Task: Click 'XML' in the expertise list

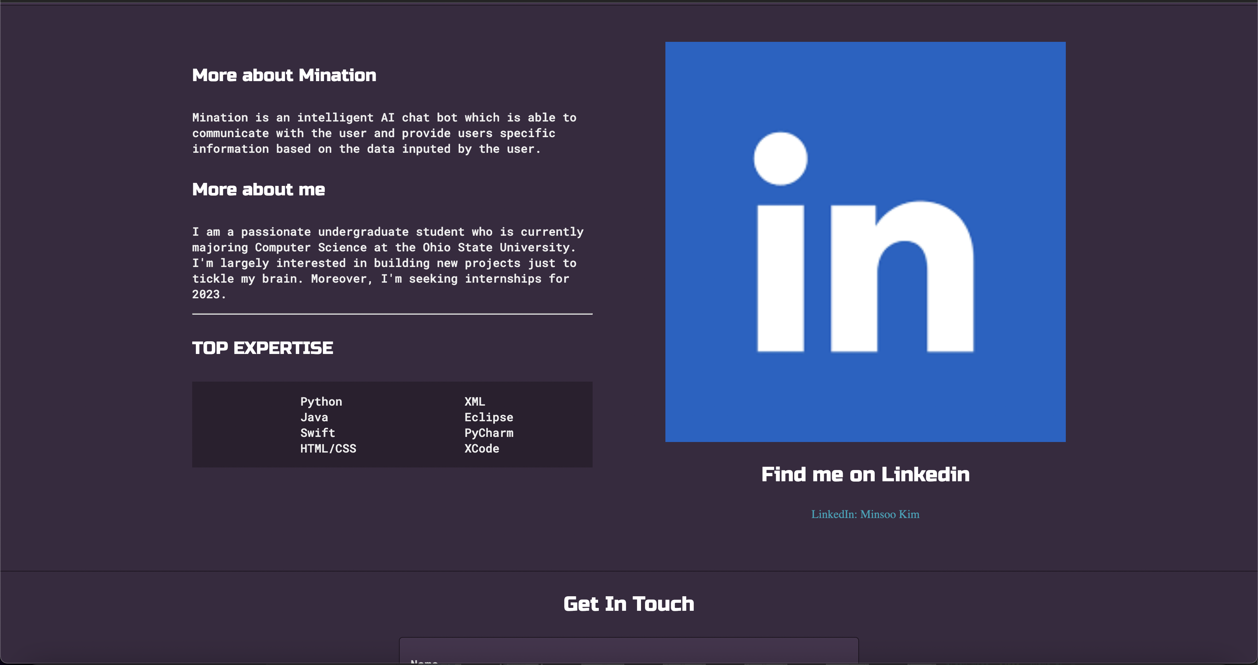Action: pos(474,402)
